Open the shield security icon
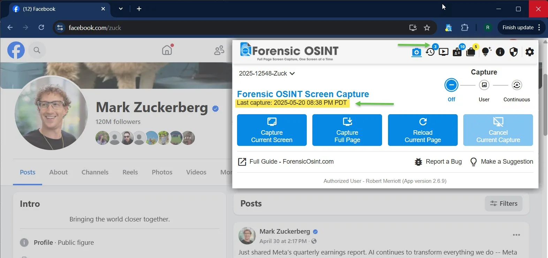Image resolution: width=548 pixels, height=258 pixels. click(x=513, y=52)
